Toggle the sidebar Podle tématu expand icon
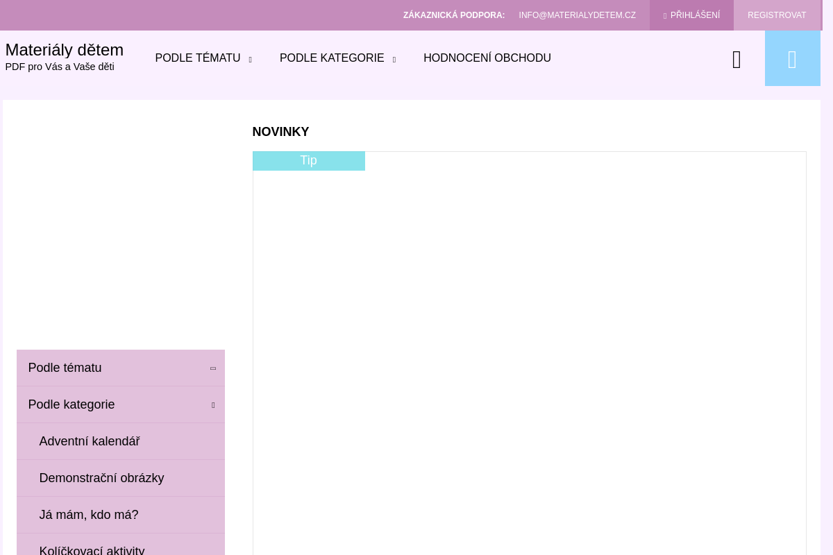This screenshot has width=833, height=555. (212, 368)
